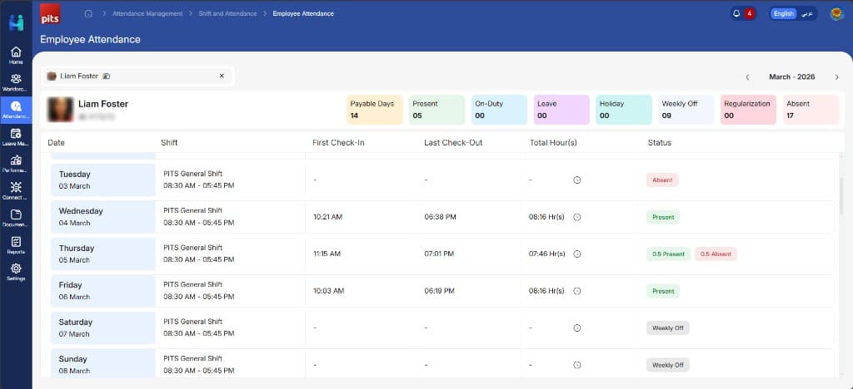Image resolution: width=853 pixels, height=389 pixels.
Task: Click Liam Foster's profile photo
Action: click(60, 109)
